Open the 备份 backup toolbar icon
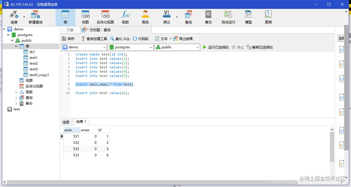The width and height of the screenshot is (351, 187). (208, 17)
